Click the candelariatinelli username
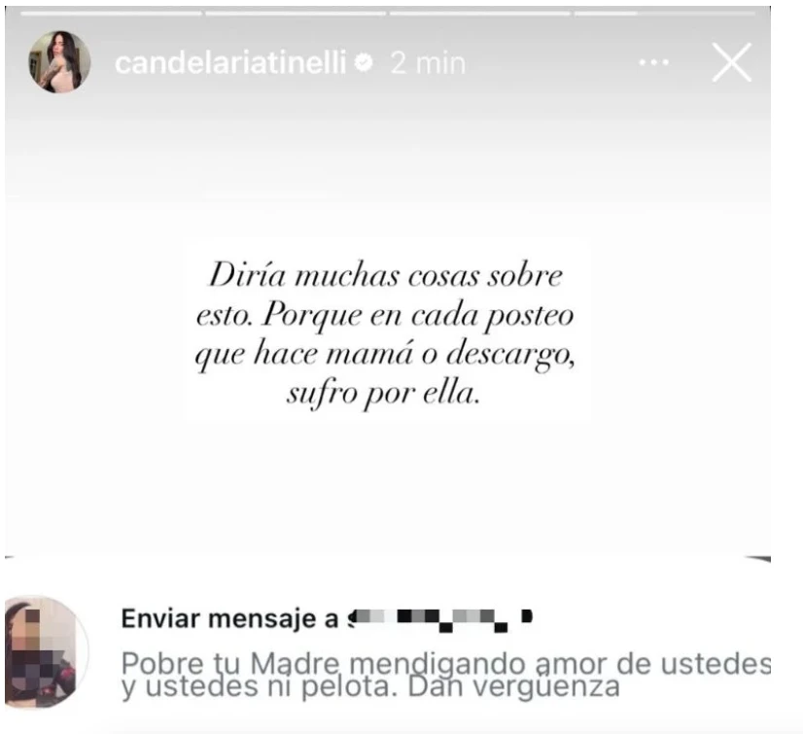Viewport: 803px width, 734px height. 231,63
